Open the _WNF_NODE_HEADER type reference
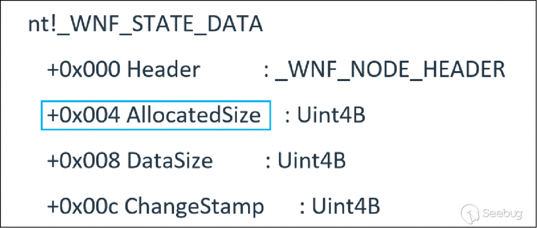The height and width of the screenshot is (228, 537). tap(390, 70)
